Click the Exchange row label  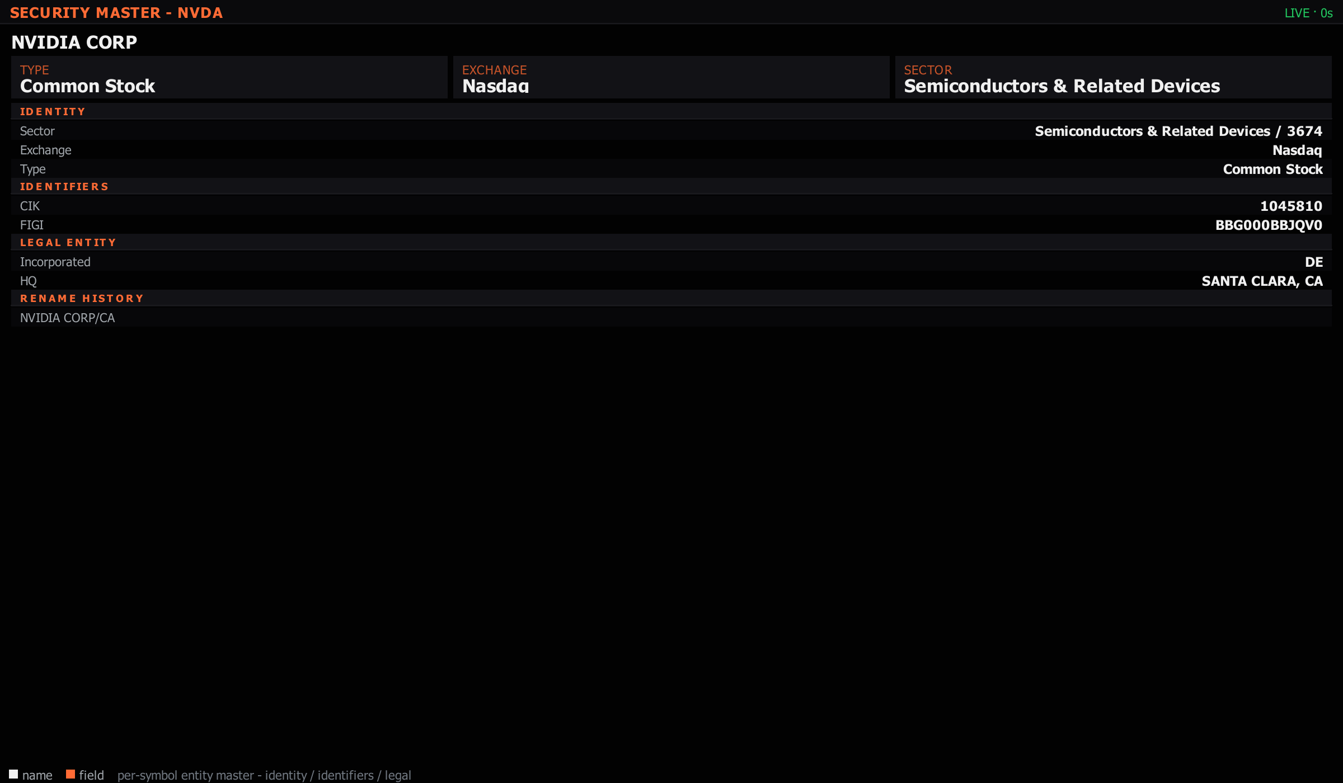point(46,150)
